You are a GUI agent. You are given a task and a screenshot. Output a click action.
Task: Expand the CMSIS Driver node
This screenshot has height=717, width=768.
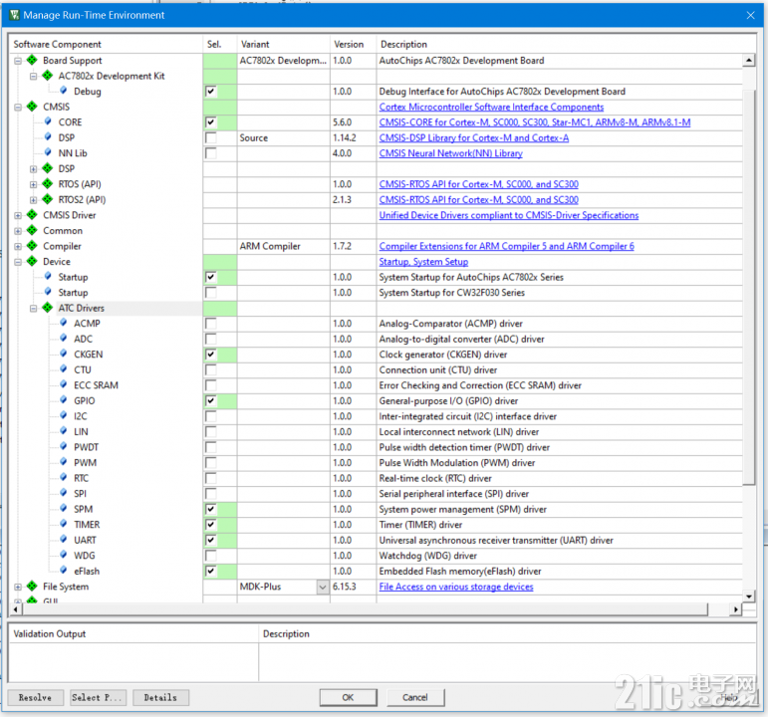click(x=18, y=215)
